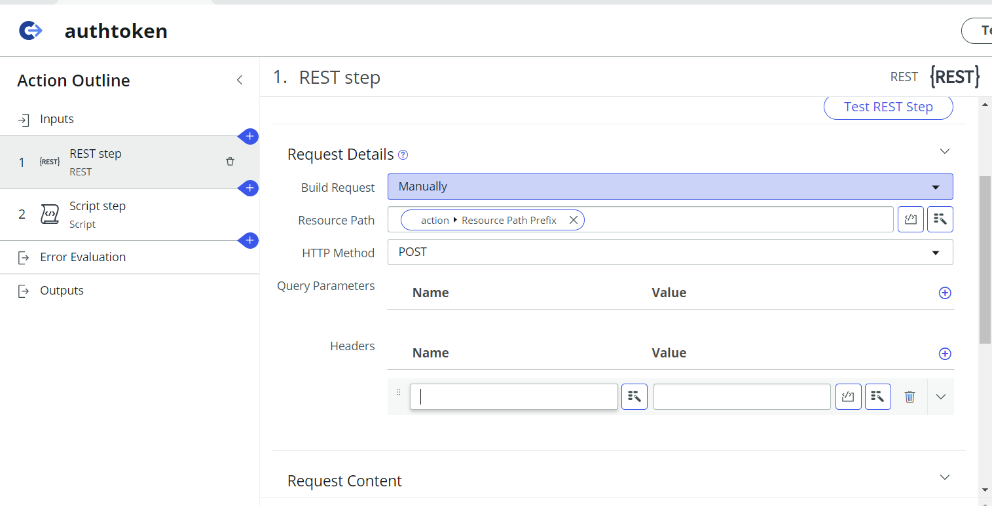
Task: Add a new Query Parameter row
Action: pyautogui.click(x=944, y=293)
